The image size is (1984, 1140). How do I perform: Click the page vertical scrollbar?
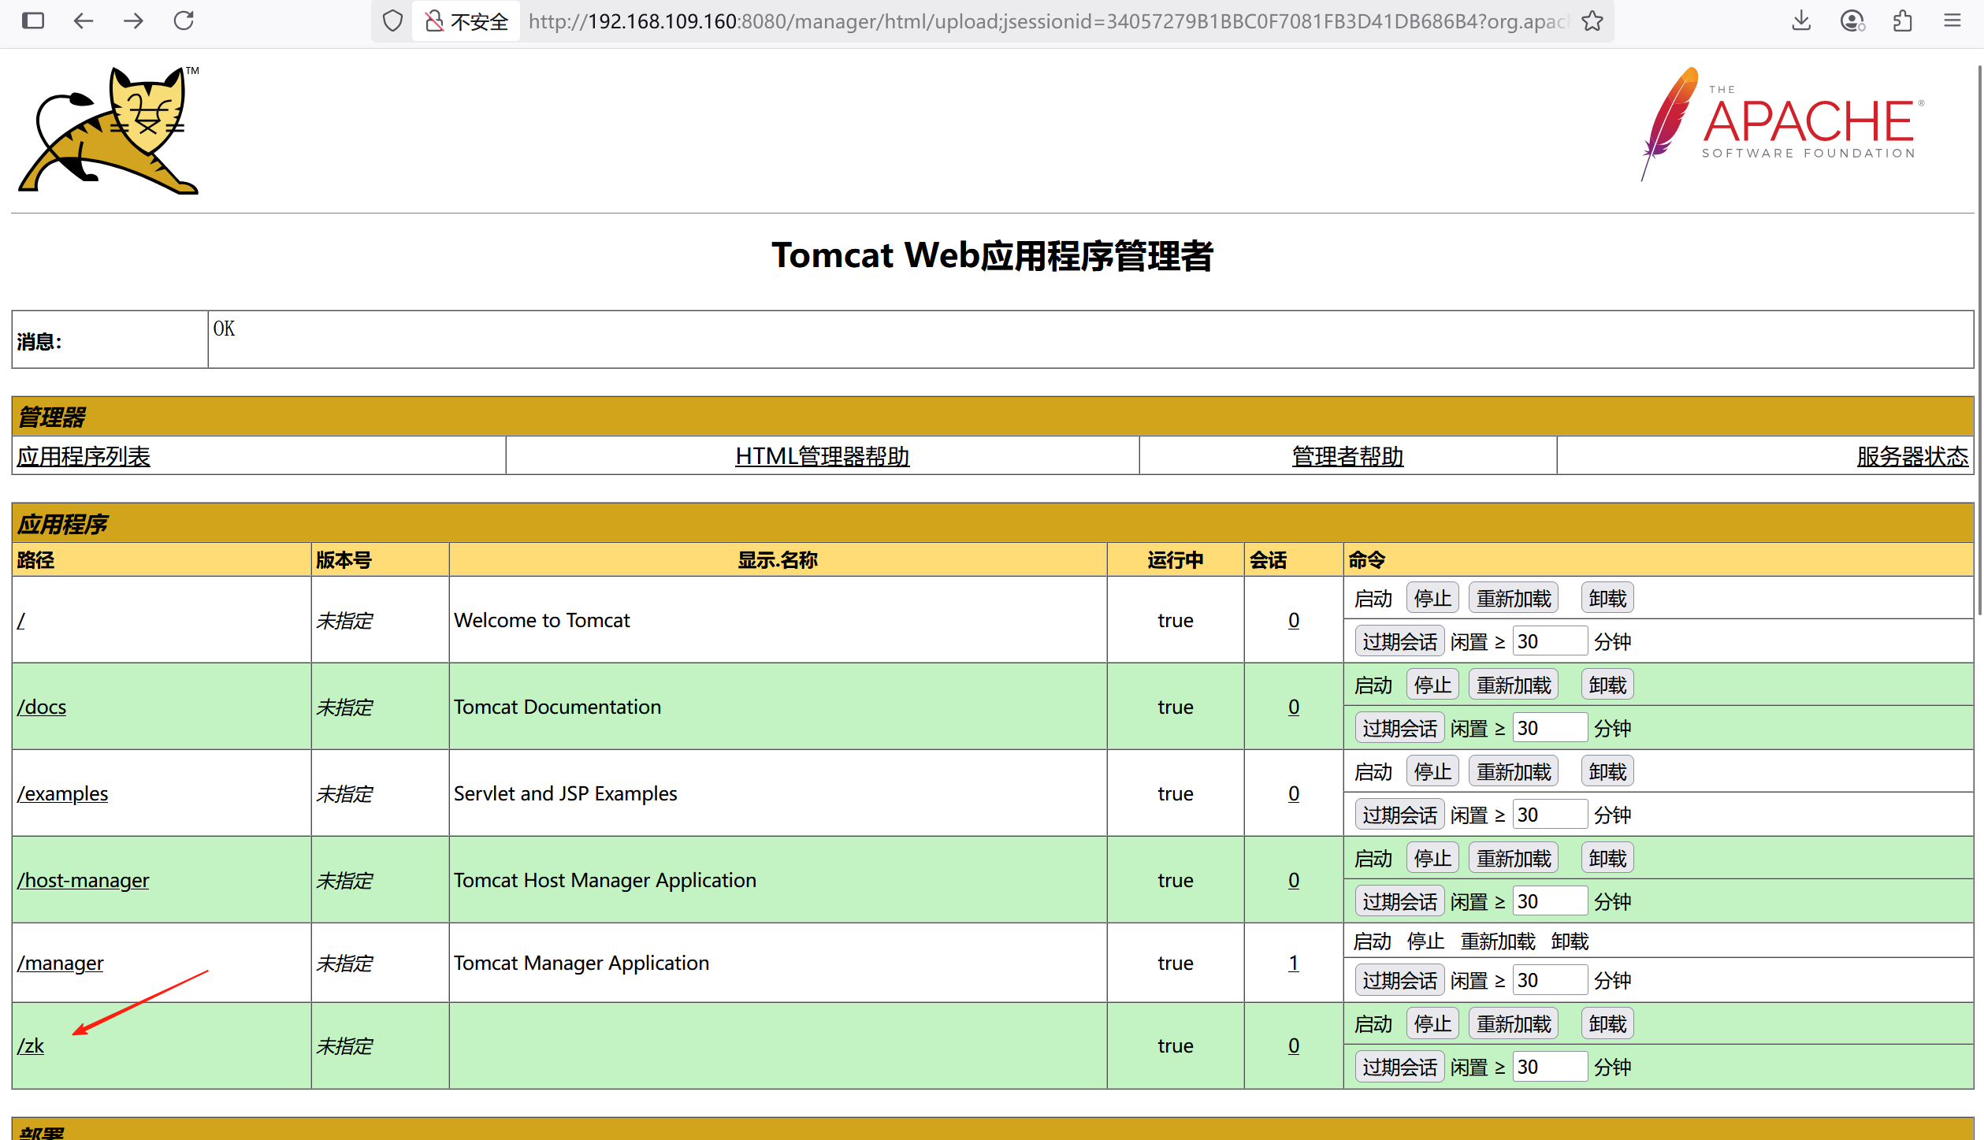click(1979, 339)
